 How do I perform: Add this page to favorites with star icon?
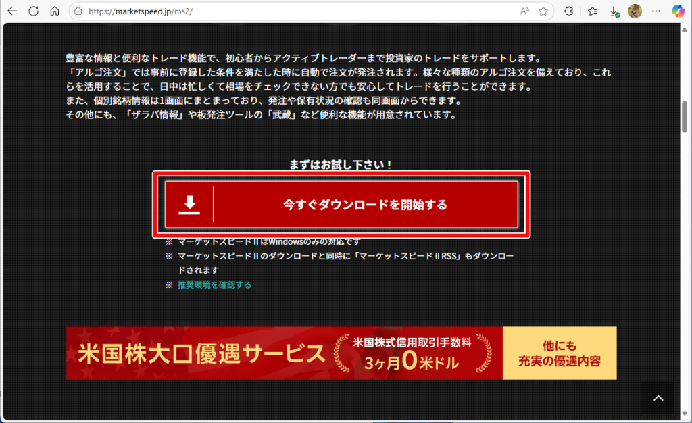(543, 11)
